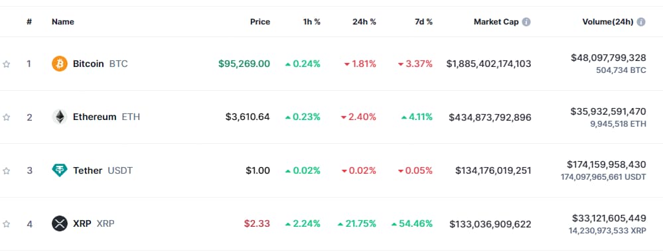663x252 pixels.
Task: Open Market Cap info tooltip icon
Action: (526, 22)
